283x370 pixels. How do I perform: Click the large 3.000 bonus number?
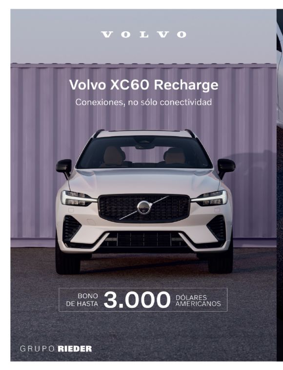tap(137, 300)
